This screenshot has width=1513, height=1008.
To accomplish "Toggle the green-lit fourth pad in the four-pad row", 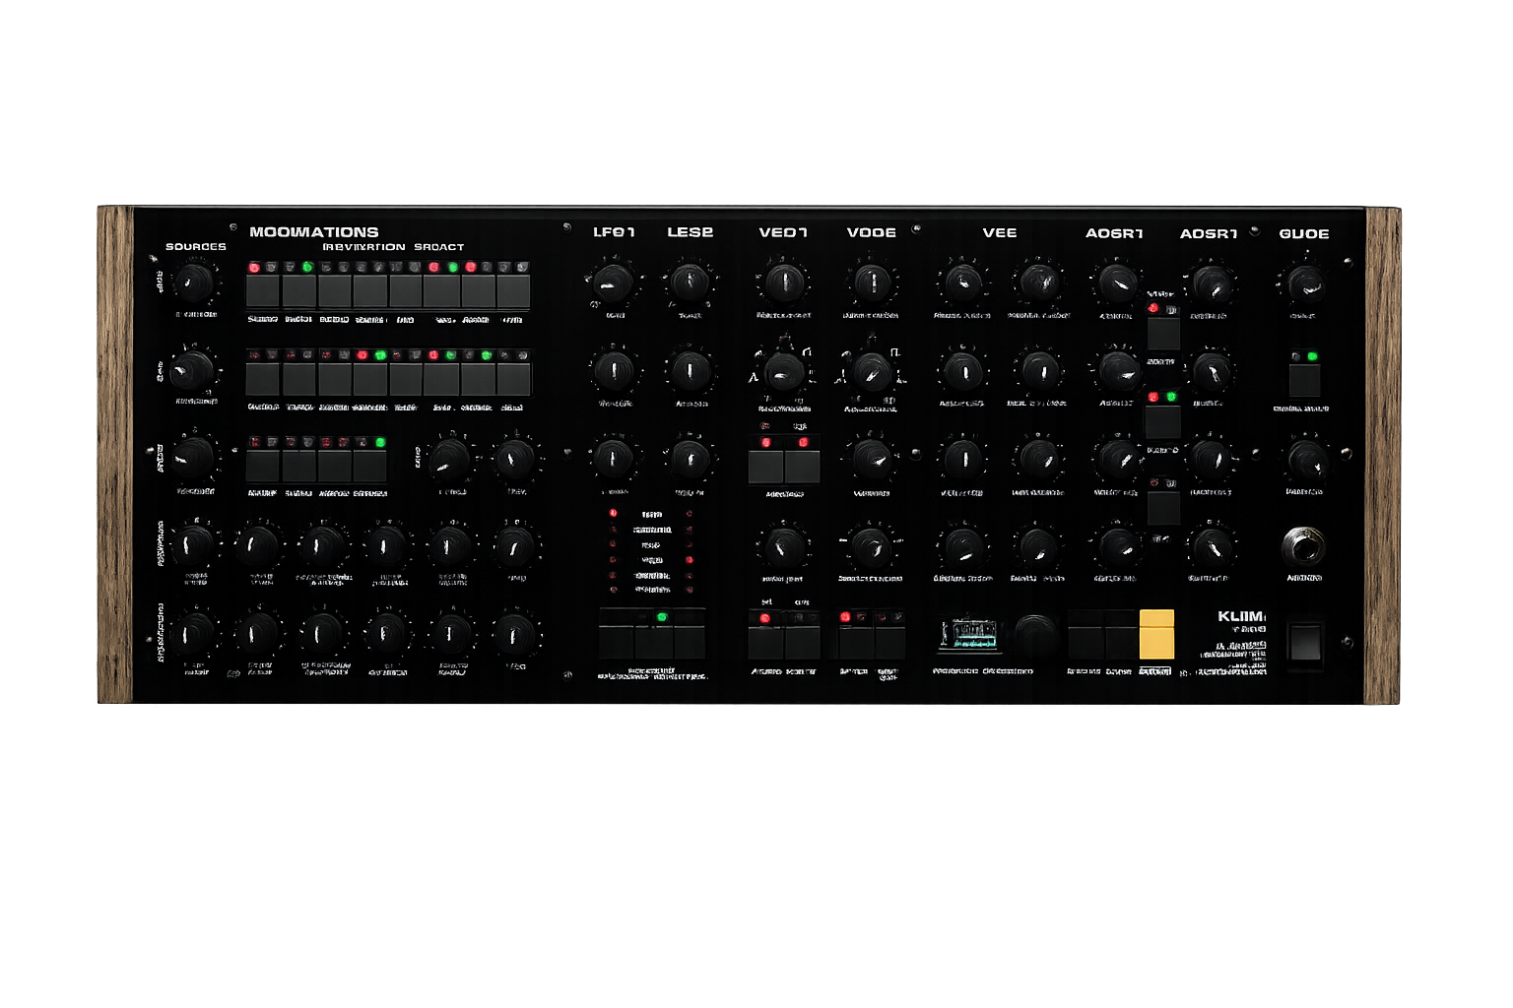I will coord(370,466).
